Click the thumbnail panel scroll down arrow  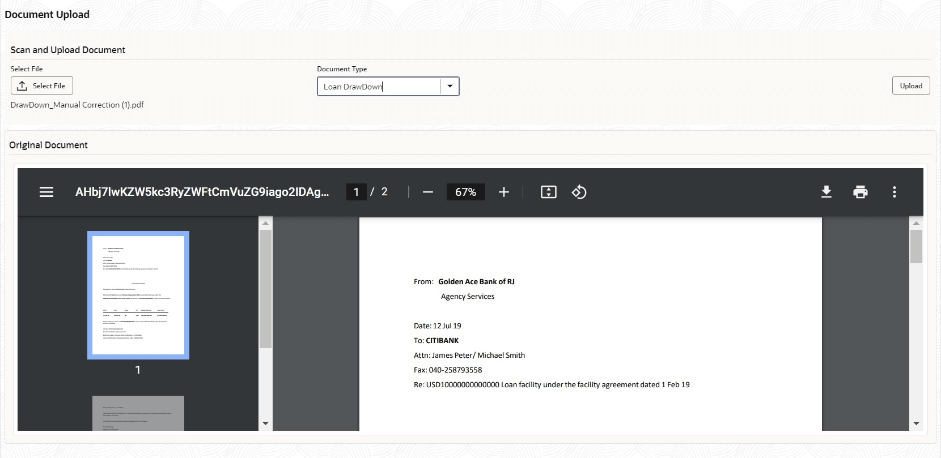tap(265, 423)
